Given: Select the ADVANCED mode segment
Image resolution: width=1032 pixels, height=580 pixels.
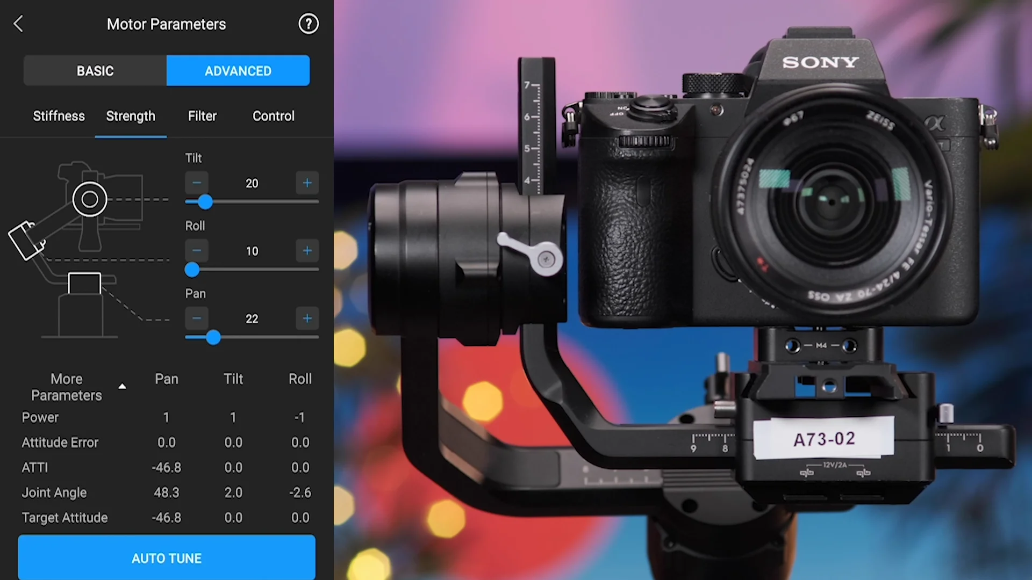Looking at the screenshot, I should [x=238, y=71].
